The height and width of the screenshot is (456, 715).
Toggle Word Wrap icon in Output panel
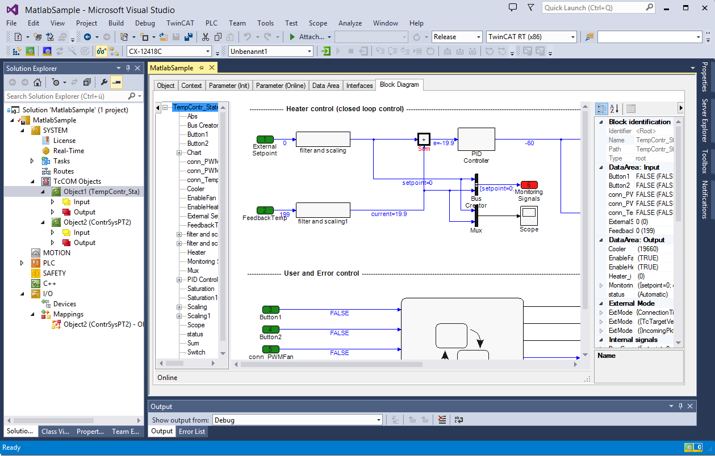[459, 420]
